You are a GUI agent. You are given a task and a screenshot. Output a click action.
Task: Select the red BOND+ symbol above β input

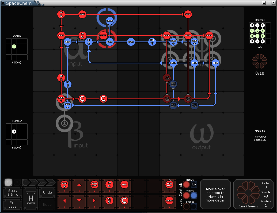tap(61, 99)
